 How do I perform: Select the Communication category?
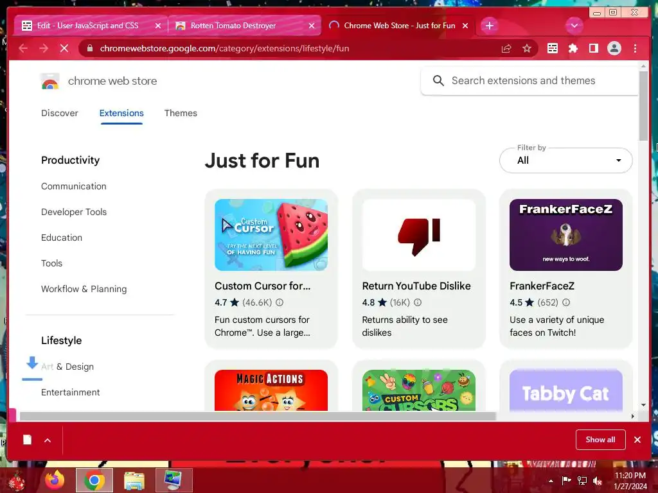coord(73,186)
